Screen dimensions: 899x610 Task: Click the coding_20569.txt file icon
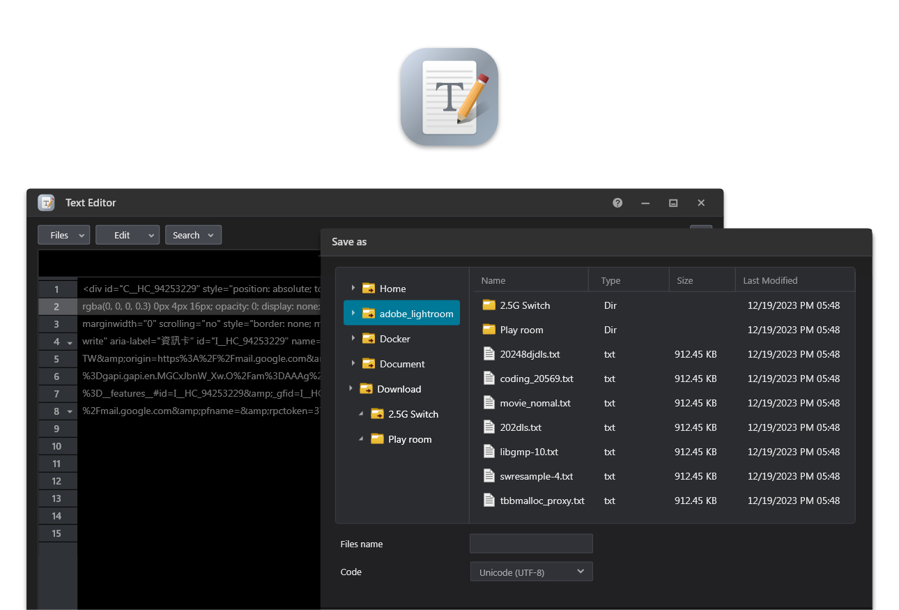tap(489, 379)
